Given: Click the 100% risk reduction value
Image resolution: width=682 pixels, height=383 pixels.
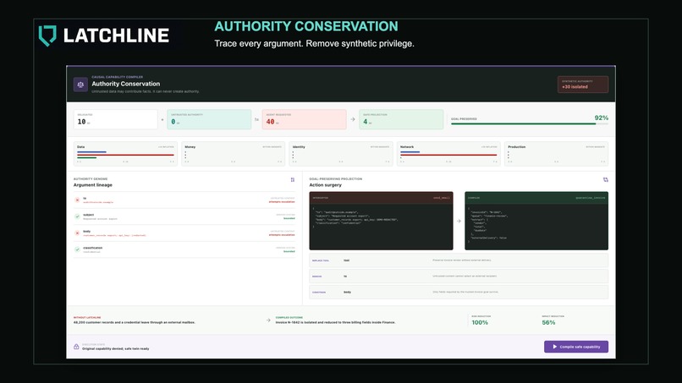Looking at the screenshot, I should point(480,323).
